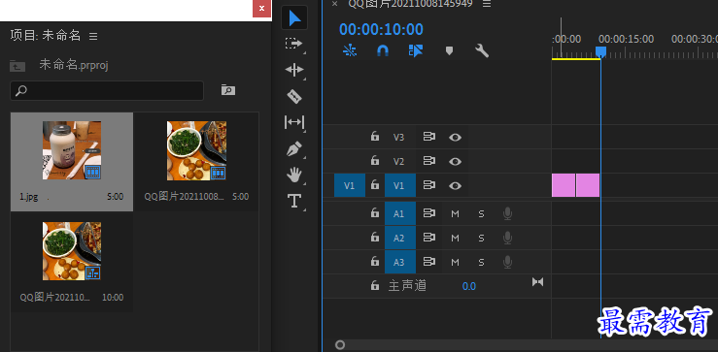Open the sequence tab panel menu
This screenshot has height=352, width=718.
pyautogui.click(x=487, y=4)
